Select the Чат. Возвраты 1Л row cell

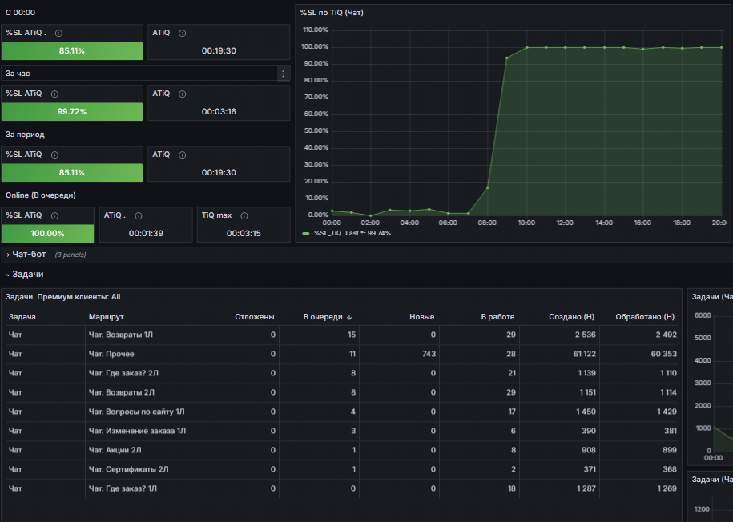click(x=121, y=335)
